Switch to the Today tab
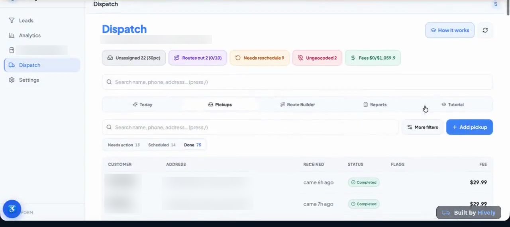The height and width of the screenshot is (227, 510). [142, 105]
